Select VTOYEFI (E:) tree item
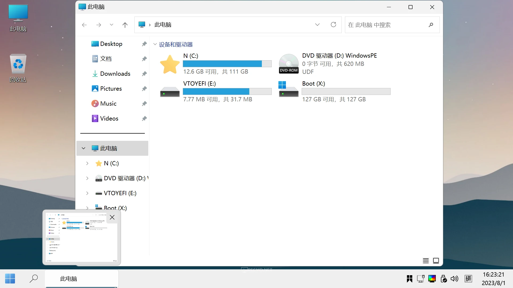 click(x=116, y=193)
